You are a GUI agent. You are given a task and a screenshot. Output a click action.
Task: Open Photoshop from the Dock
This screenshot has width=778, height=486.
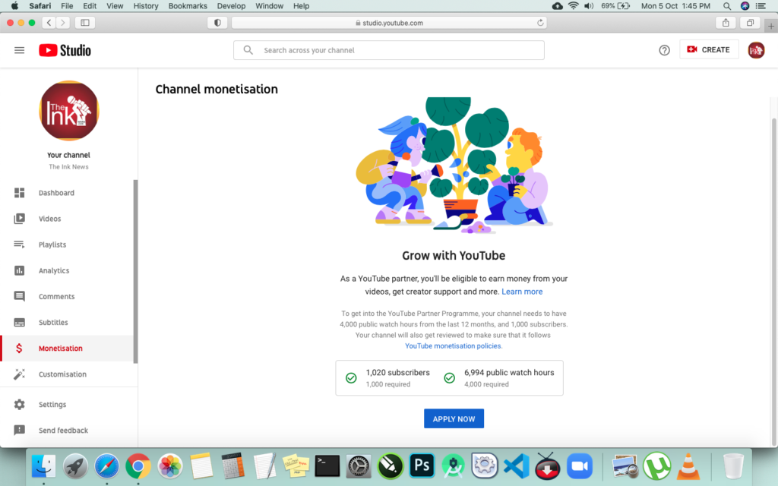click(x=422, y=465)
